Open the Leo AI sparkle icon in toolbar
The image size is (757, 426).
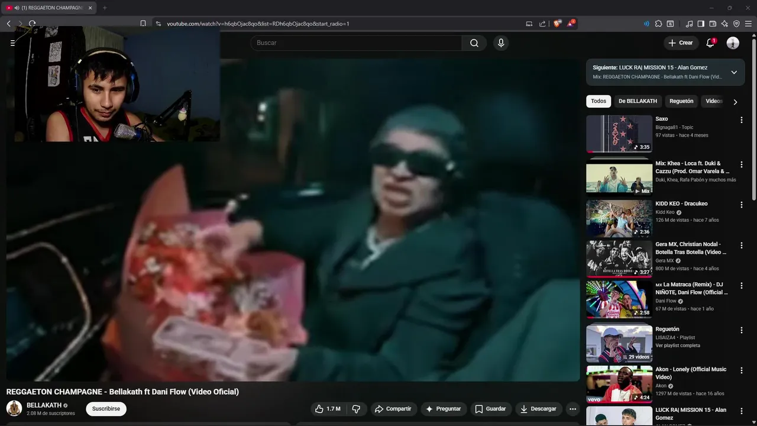724,24
